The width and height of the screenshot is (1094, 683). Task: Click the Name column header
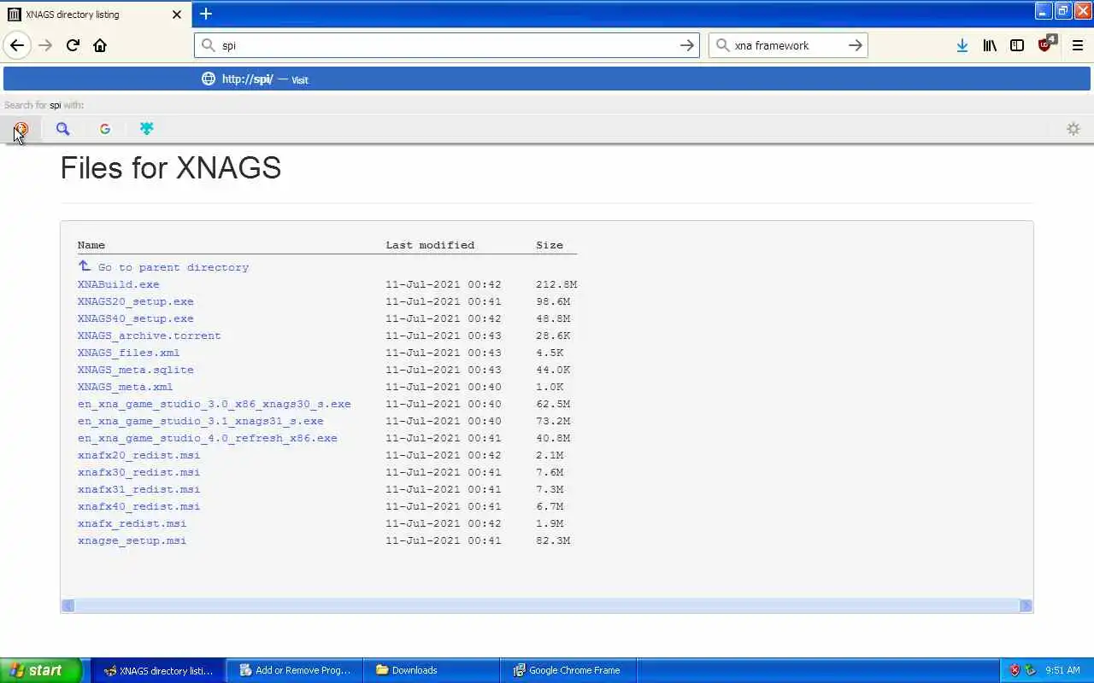[91, 245]
